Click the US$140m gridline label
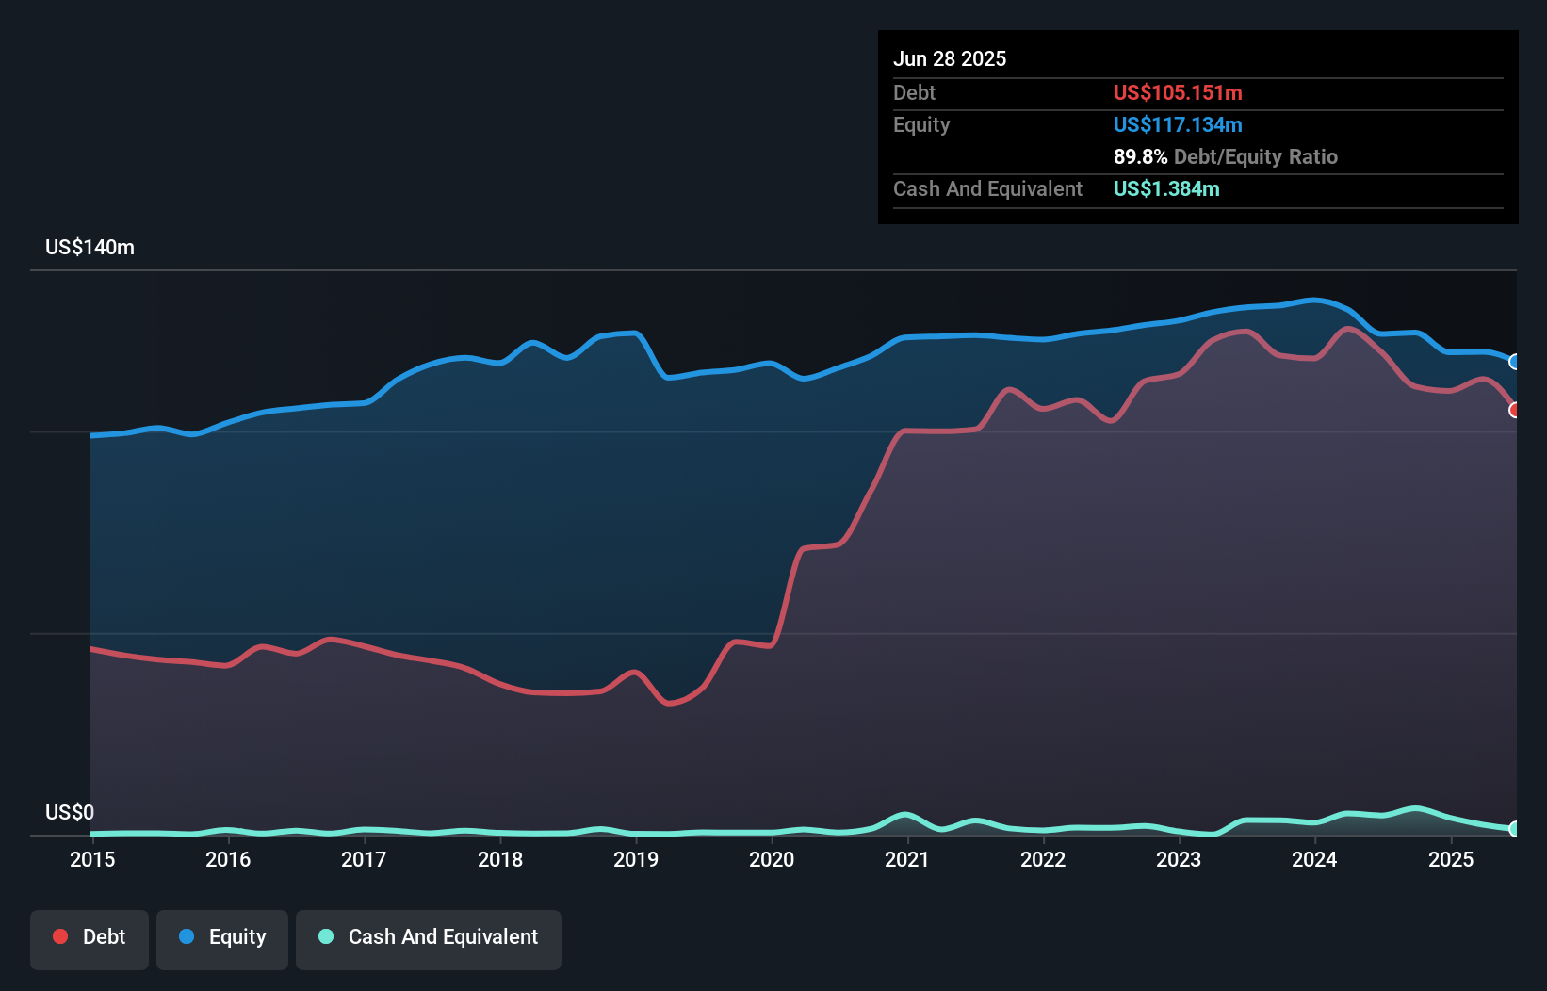 tap(90, 247)
